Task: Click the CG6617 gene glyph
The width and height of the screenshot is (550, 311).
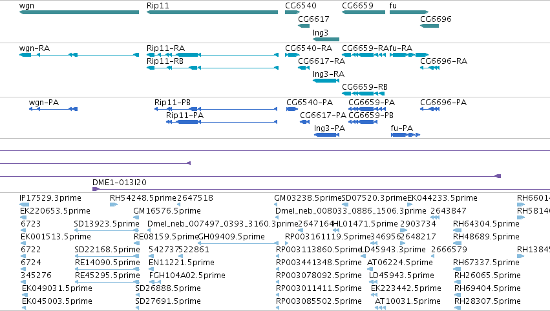Action: (x=304, y=26)
